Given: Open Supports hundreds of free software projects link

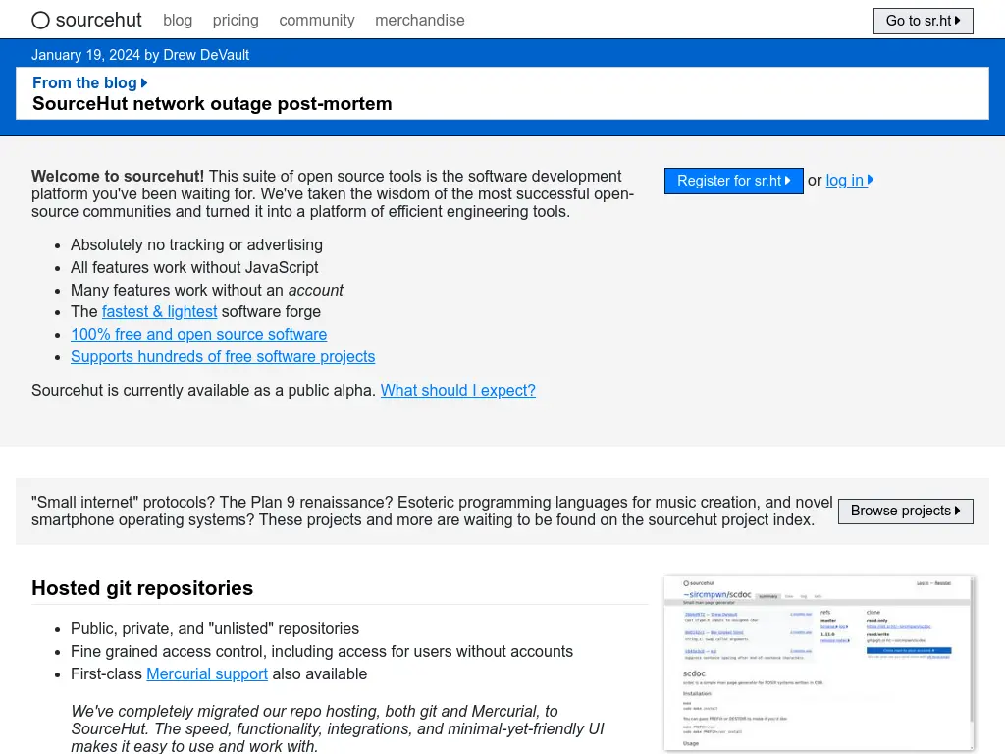Looking at the screenshot, I should tap(223, 356).
